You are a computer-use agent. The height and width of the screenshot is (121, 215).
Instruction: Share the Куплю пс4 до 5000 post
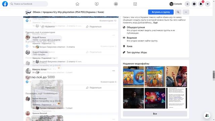pyautogui.click(x=94, y=88)
